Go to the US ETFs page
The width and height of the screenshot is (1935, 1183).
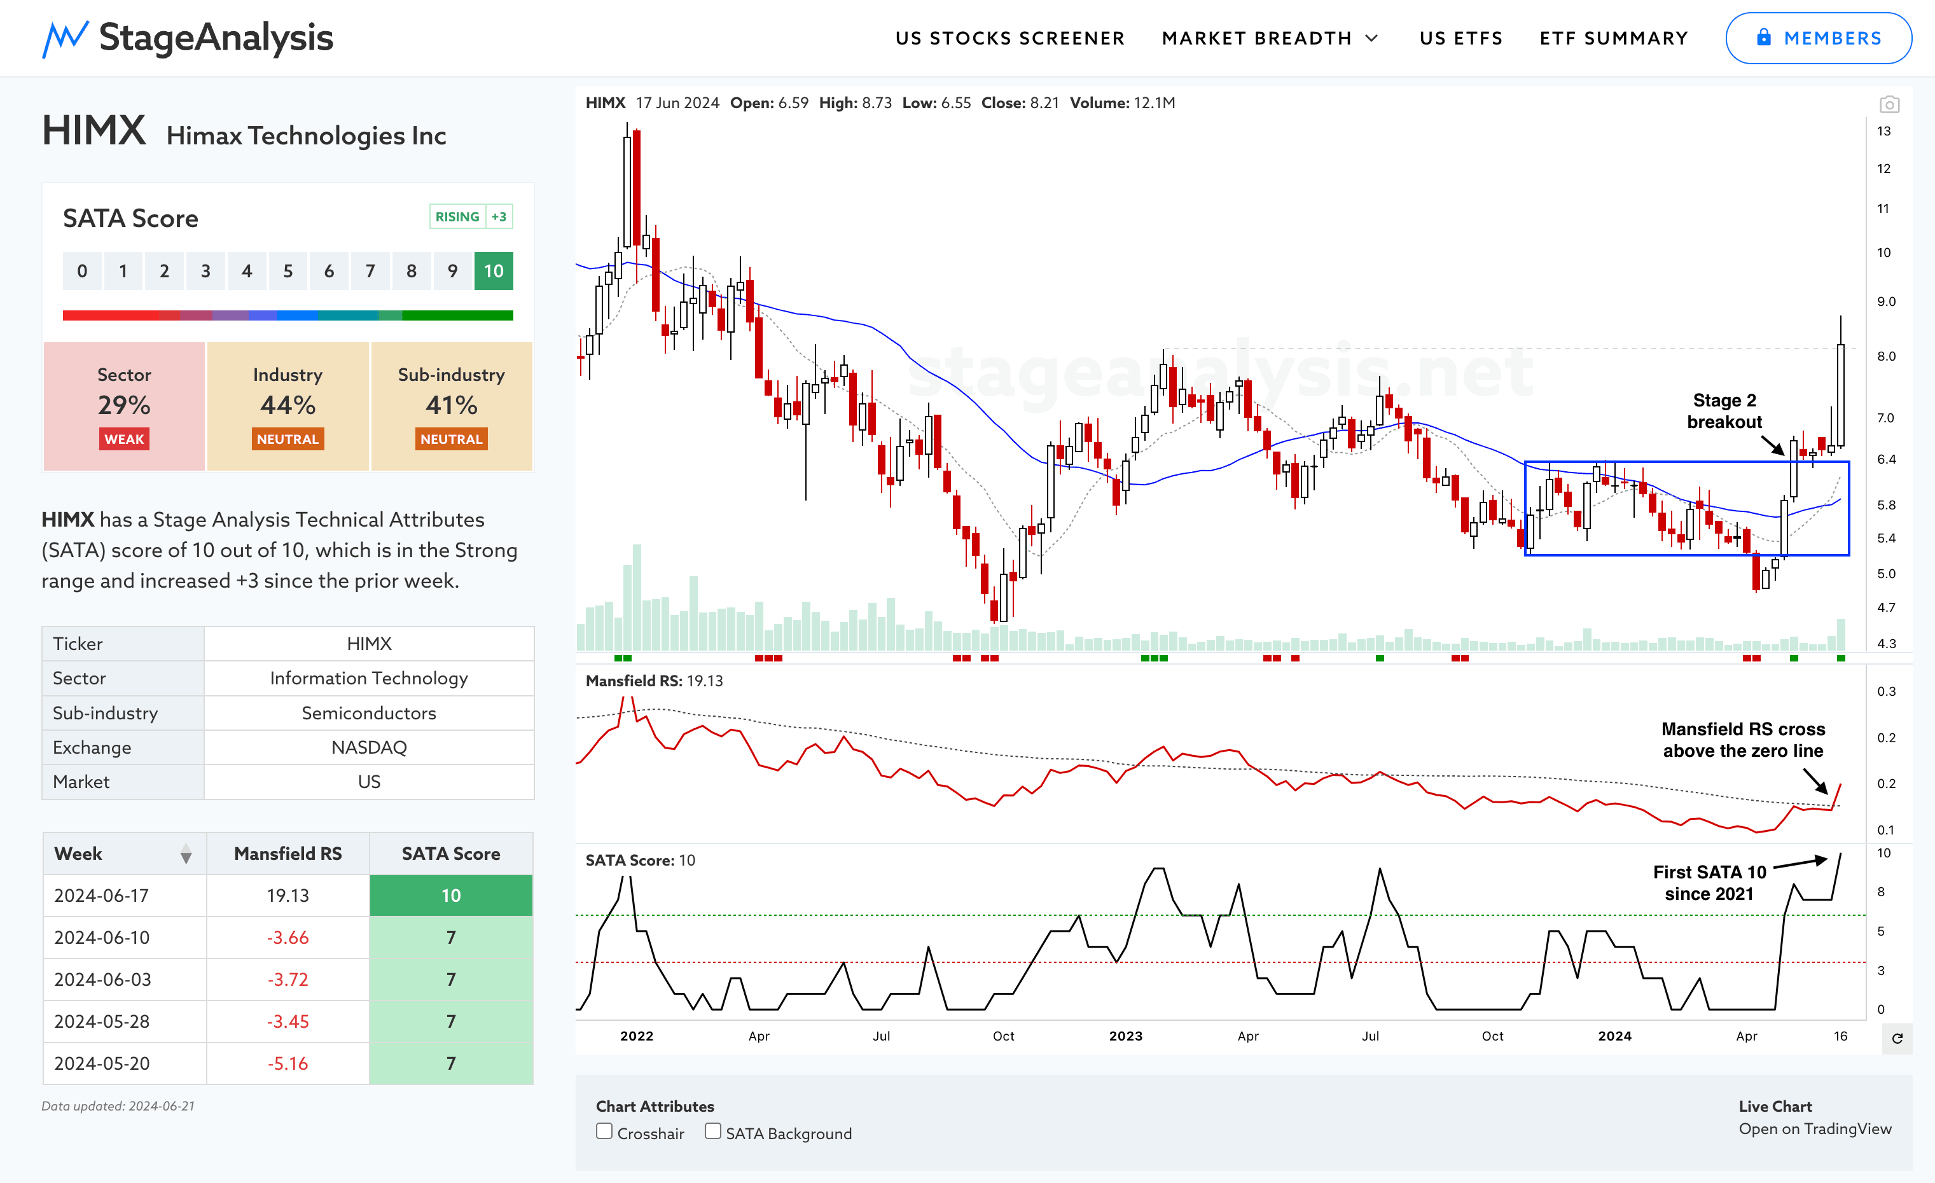(x=1460, y=38)
